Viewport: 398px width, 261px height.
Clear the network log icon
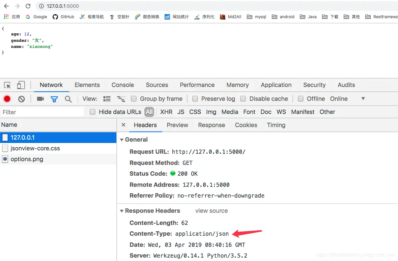(22, 99)
